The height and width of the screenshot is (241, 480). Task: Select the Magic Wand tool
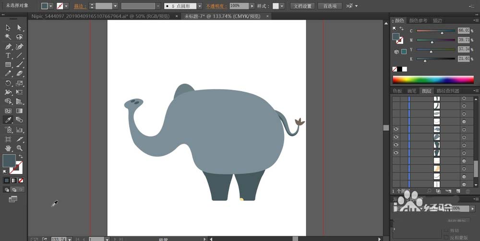pos(8,37)
